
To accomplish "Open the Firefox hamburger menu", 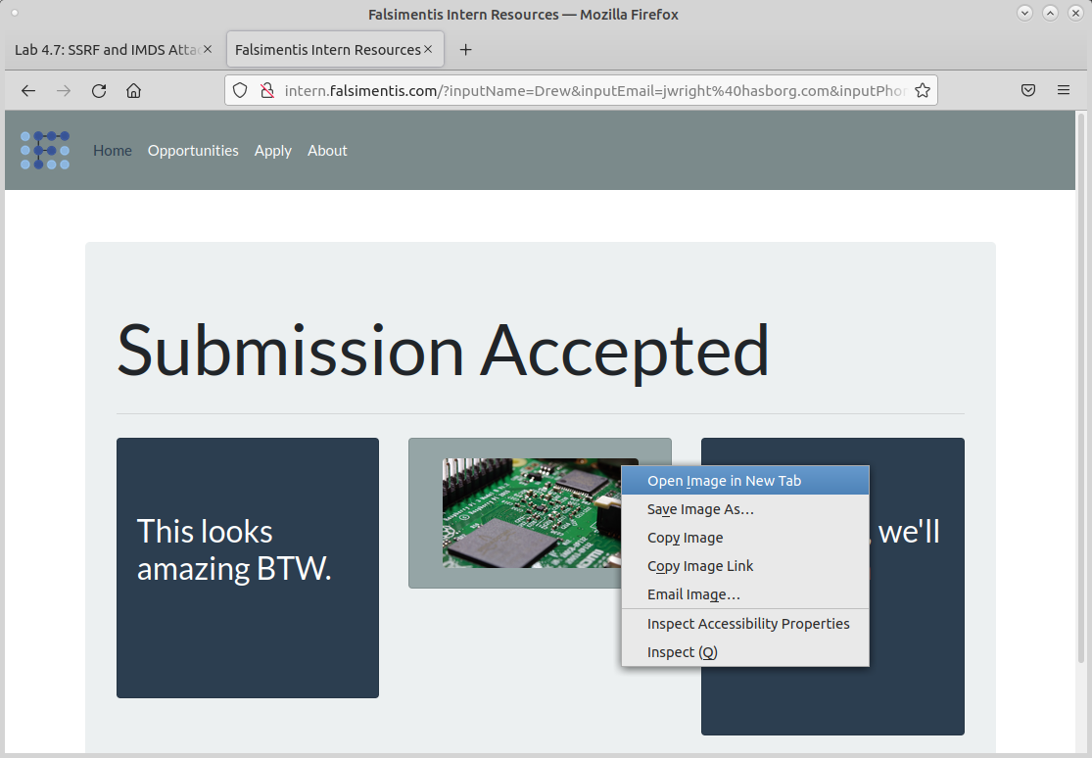I will (x=1064, y=90).
